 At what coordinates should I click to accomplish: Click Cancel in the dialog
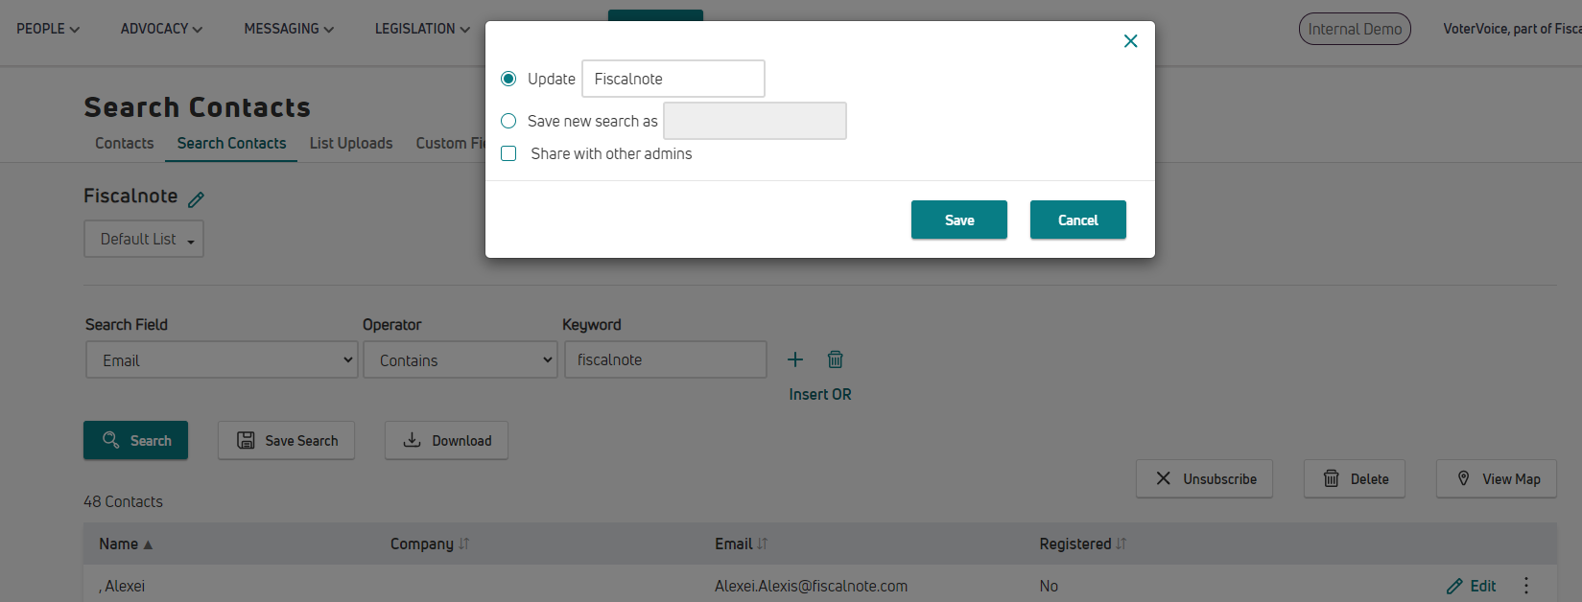[x=1078, y=220]
